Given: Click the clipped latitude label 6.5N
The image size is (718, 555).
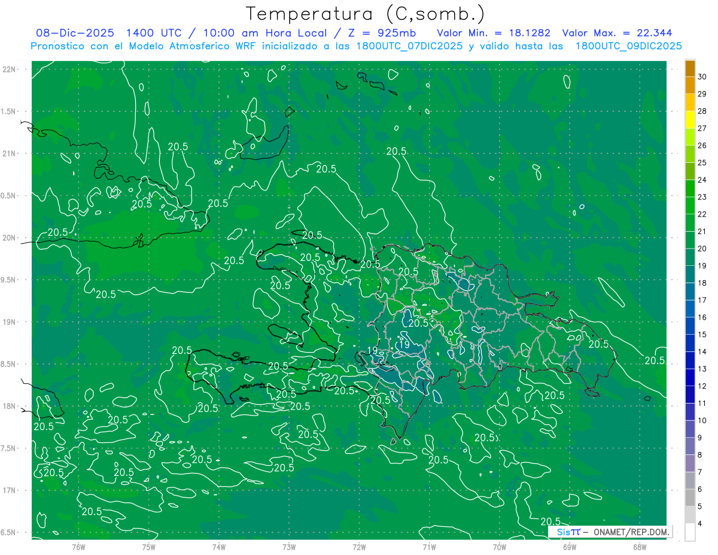Looking at the screenshot, I should pos(8,532).
